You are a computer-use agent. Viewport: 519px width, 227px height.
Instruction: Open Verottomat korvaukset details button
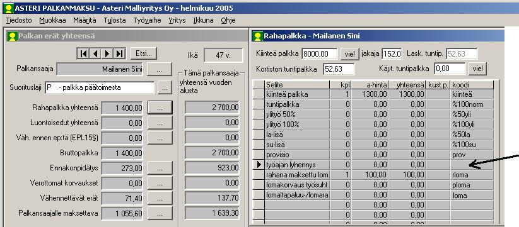click(x=160, y=183)
